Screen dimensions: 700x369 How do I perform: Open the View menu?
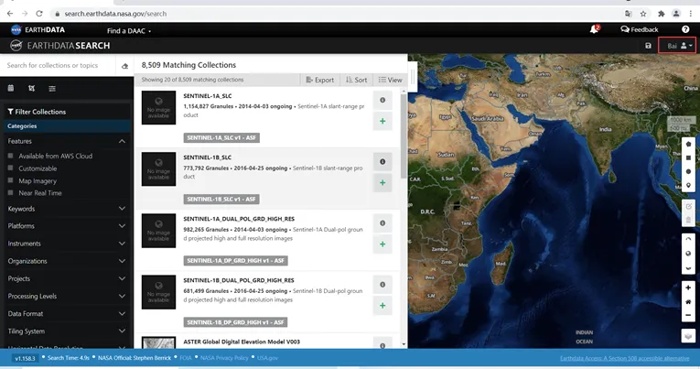(390, 80)
